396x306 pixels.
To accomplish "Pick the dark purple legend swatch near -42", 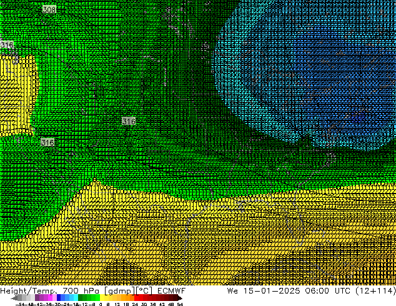I will click(x=37, y=298).
